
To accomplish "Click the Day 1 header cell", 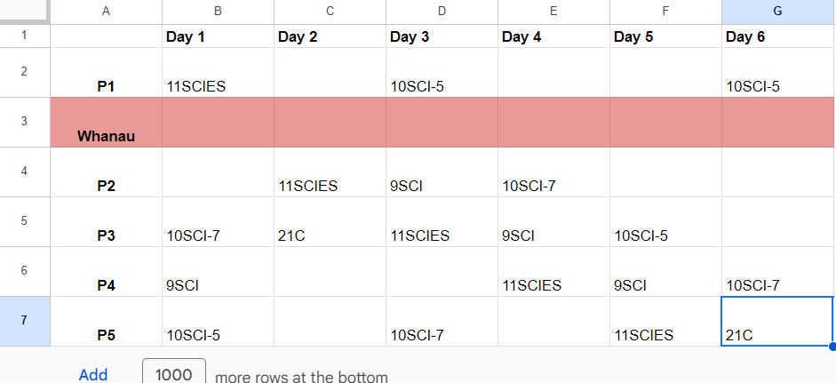I will click(218, 37).
